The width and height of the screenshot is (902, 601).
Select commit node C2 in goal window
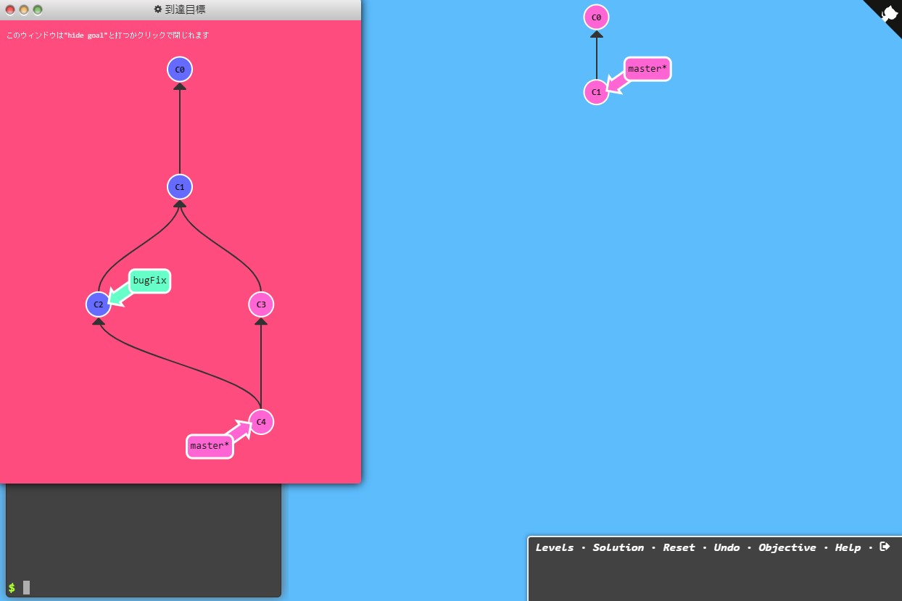pyautogui.click(x=98, y=304)
